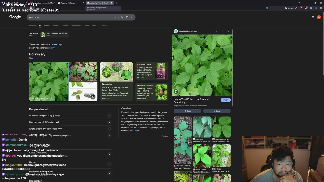Switch to the News search tab
Screen dimensions: 324x182
[x=87, y=25]
